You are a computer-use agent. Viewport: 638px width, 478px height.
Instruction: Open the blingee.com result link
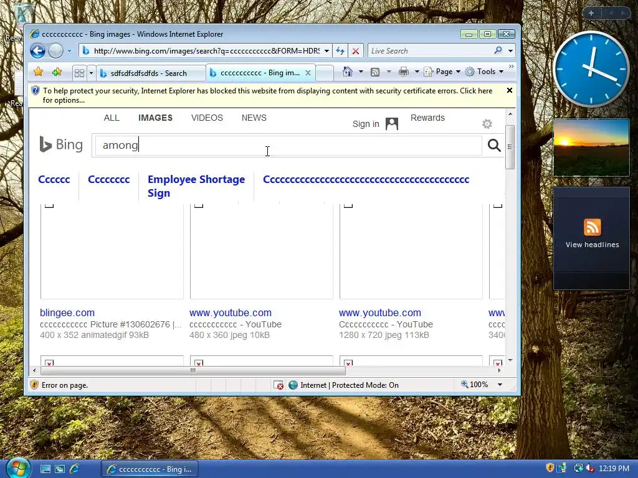click(x=67, y=312)
